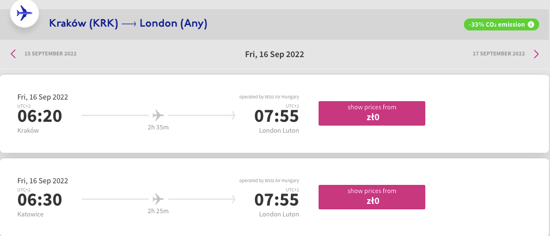Click the 2h 25m duration label
Viewport: 550px width, 236px height.
pyautogui.click(x=158, y=211)
